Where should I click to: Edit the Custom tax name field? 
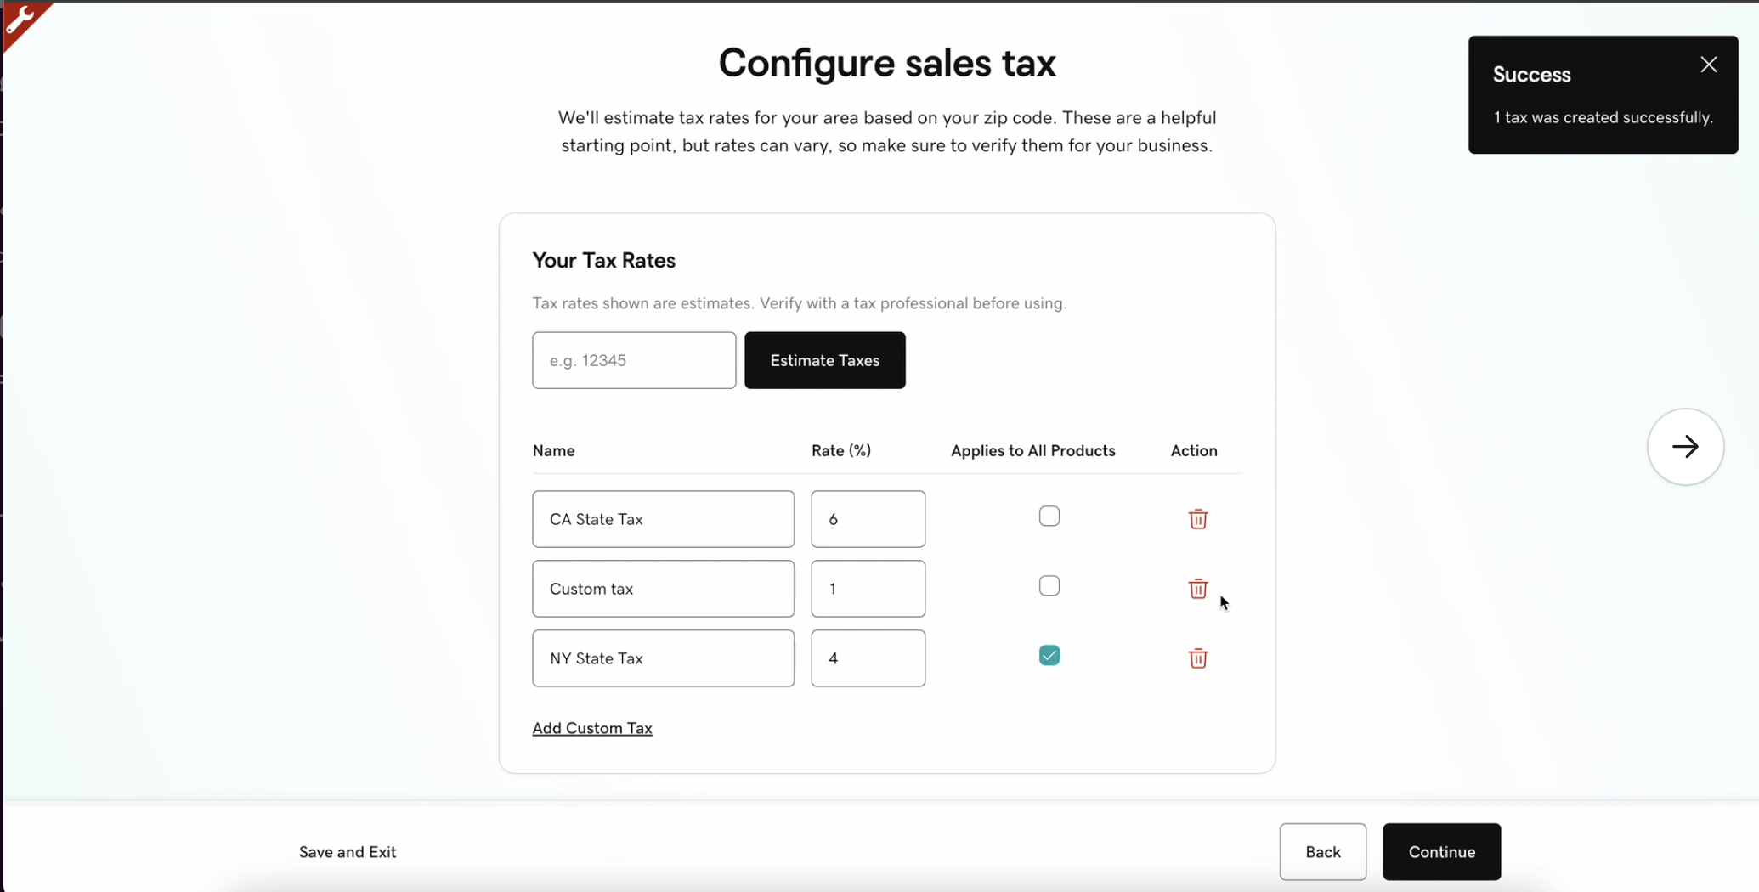(663, 588)
